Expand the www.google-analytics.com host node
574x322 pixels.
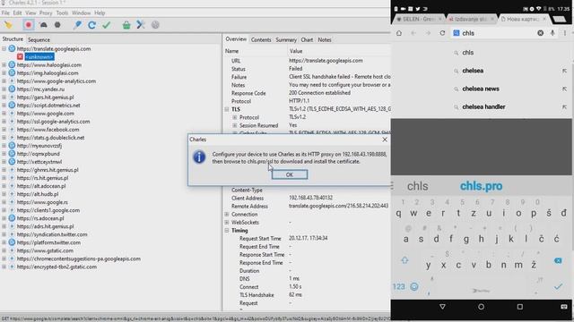4,81
